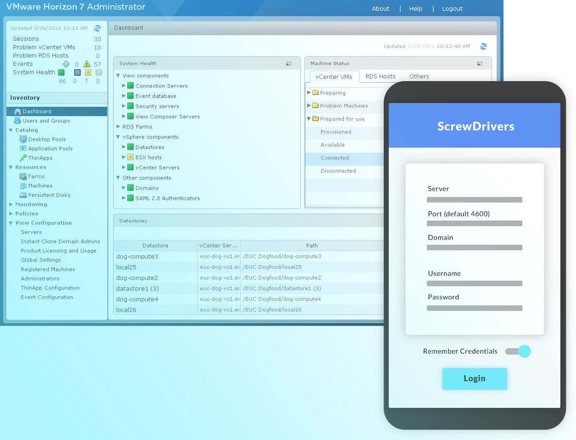The height and width of the screenshot is (440, 576).
Task: Click the Preparing folder icon
Action: pyautogui.click(x=315, y=93)
